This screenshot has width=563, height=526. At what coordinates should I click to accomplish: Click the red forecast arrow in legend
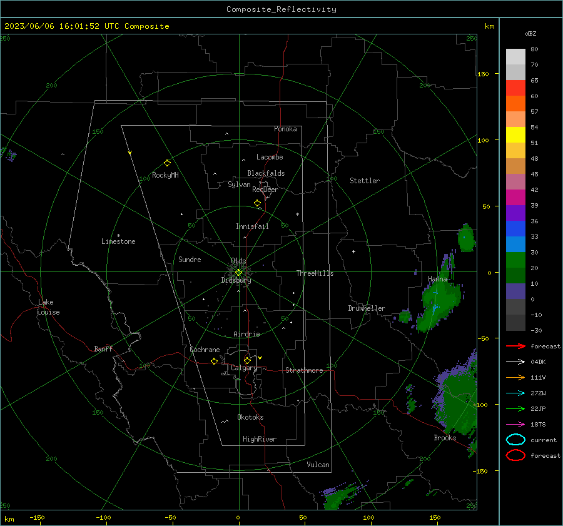pos(515,346)
